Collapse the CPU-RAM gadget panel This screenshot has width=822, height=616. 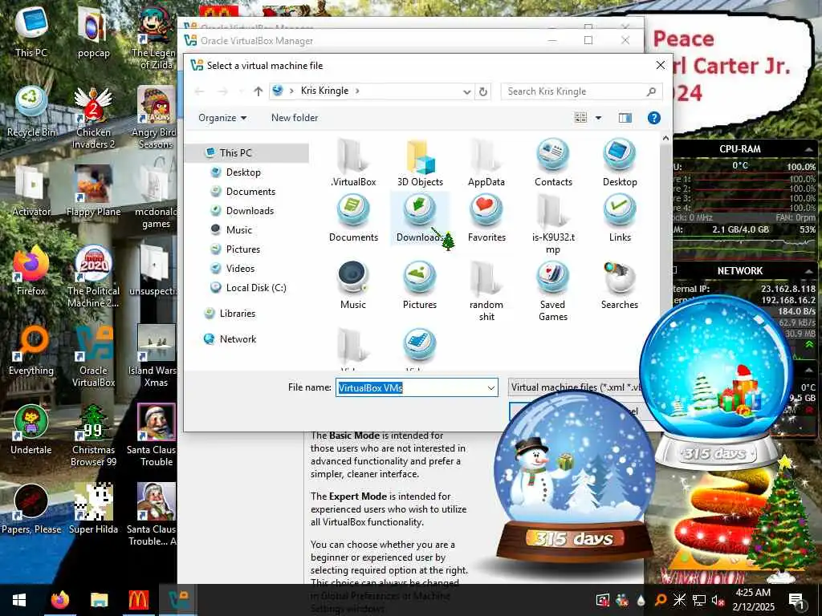(x=809, y=149)
